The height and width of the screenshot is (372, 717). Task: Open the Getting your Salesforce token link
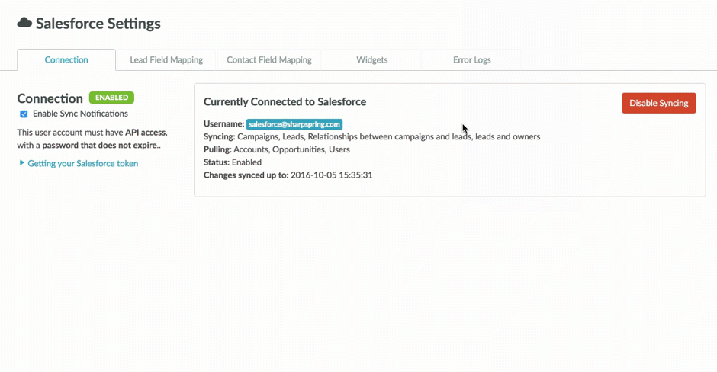click(83, 163)
